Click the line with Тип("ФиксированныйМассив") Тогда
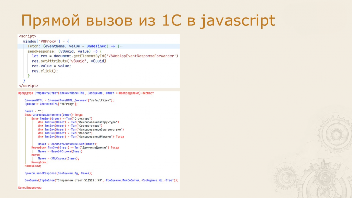 tap(81, 137)
